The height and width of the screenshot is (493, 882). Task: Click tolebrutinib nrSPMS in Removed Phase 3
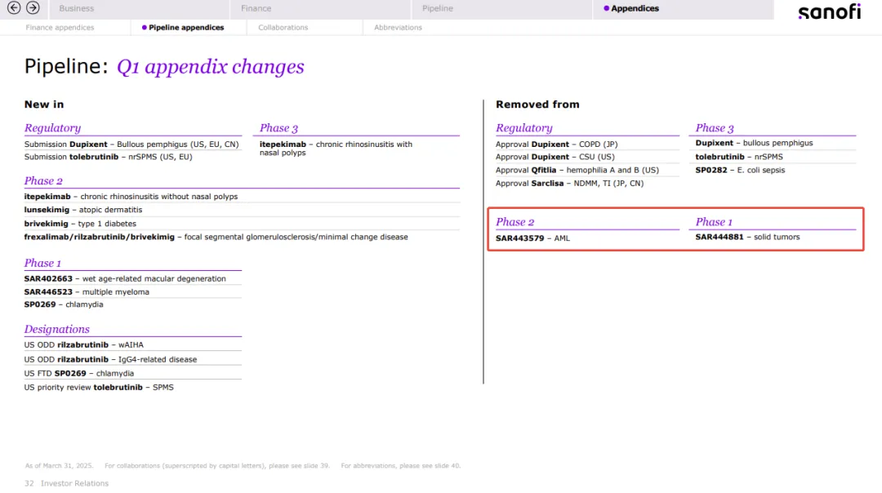click(738, 157)
